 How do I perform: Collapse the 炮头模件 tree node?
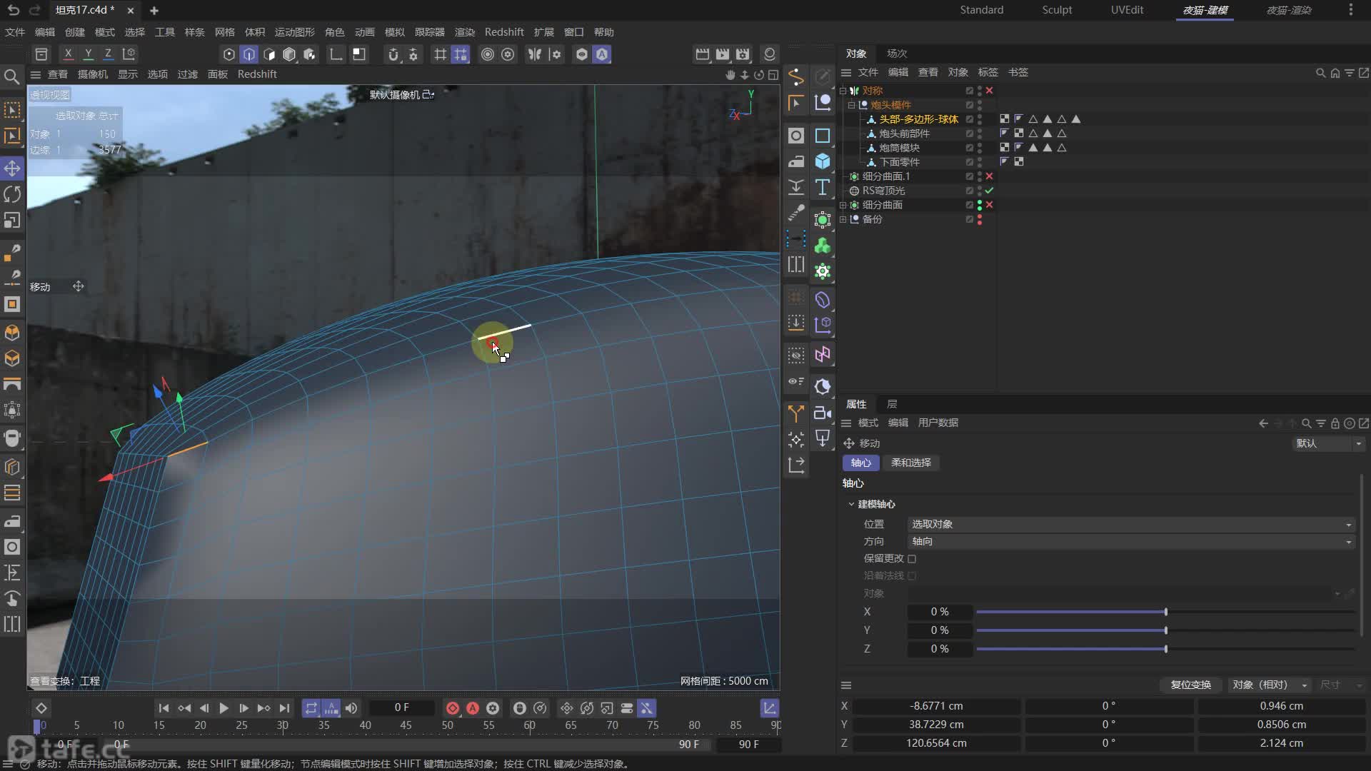click(852, 105)
